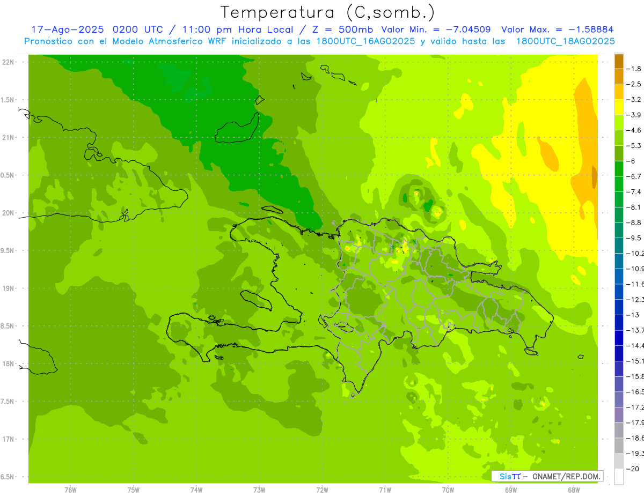The width and height of the screenshot is (644, 497).
Task: Click the 'Sis' logo in the credit box
Action: pos(505,476)
